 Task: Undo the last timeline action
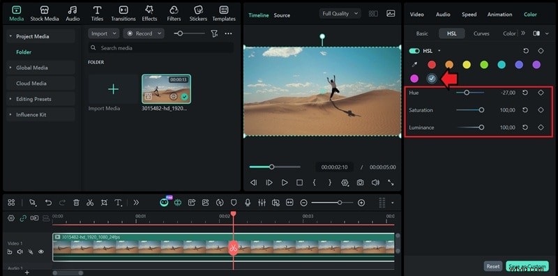click(x=48, y=202)
